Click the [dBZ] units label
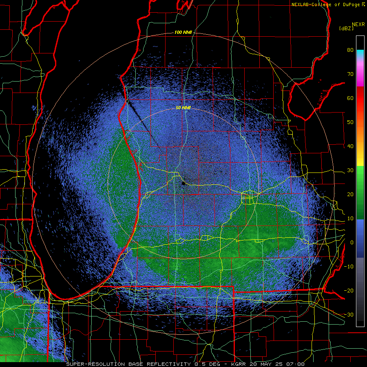367x367 pixels. click(x=346, y=28)
